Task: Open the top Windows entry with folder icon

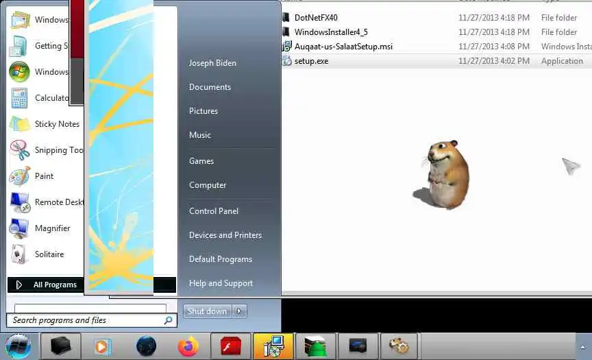Action: 39,20
